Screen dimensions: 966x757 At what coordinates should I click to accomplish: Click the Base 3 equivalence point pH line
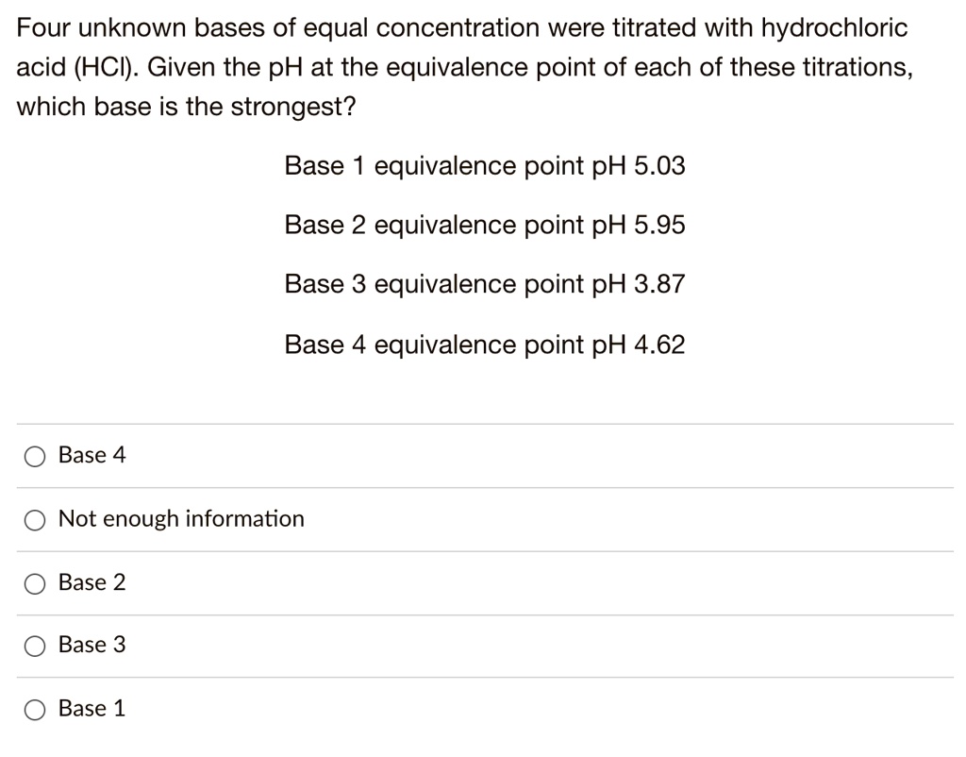pos(486,284)
